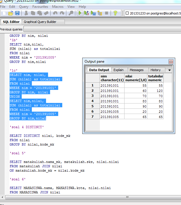The width and height of the screenshot is (181, 205).
Task: Open the Previous queries combo box
Action: (102, 29)
